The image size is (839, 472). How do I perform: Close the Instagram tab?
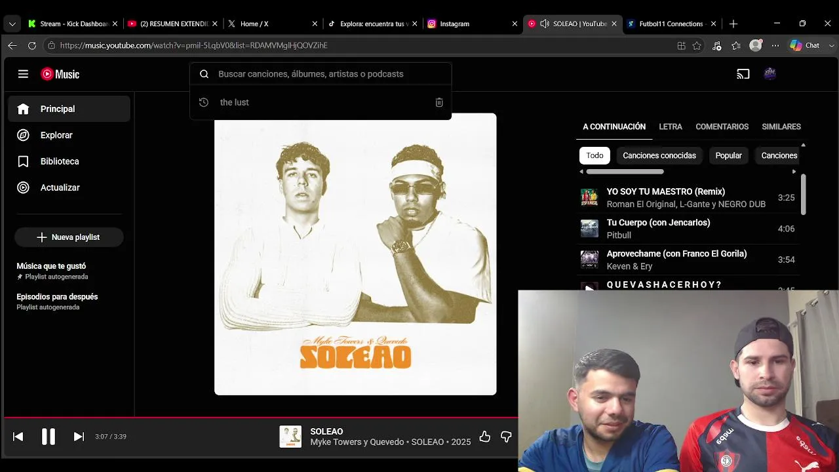pos(515,24)
